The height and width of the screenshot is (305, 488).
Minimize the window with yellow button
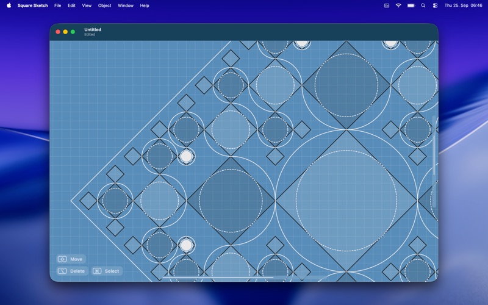click(x=65, y=32)
